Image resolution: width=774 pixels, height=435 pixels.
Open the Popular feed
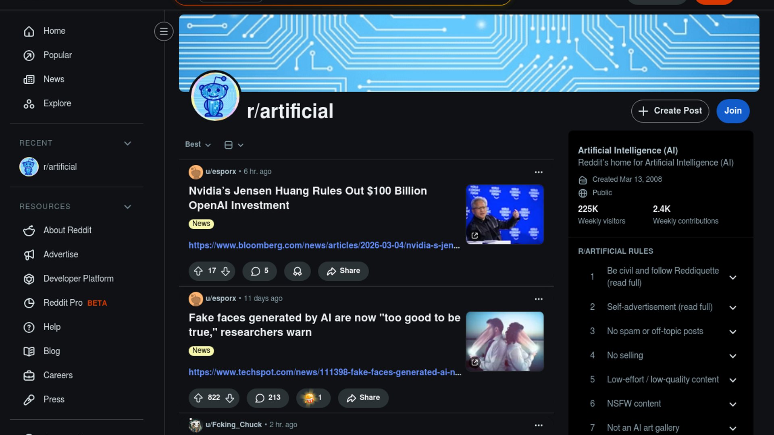[x=57, y=55]
